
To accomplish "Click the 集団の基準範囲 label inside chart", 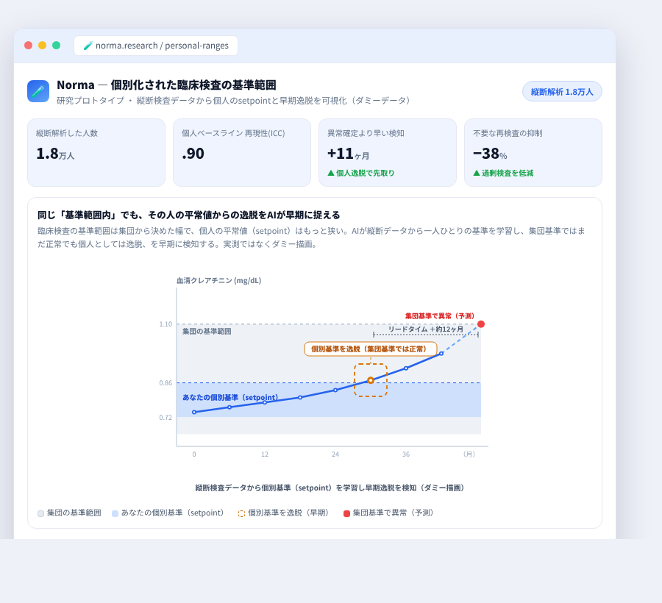I will coord(207,331).
